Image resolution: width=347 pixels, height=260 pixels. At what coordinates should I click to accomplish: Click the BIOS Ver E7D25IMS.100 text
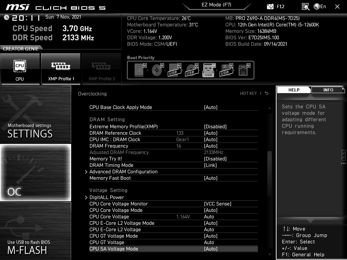click(252, 38)
